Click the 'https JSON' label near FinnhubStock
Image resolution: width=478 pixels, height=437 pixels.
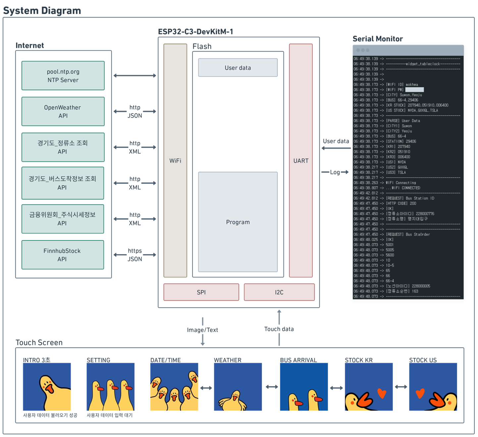135,255
